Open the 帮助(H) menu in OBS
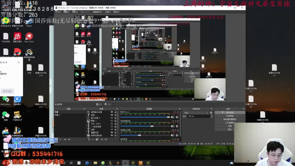Viewport: 295px width, 166px height. click(116, 12)
